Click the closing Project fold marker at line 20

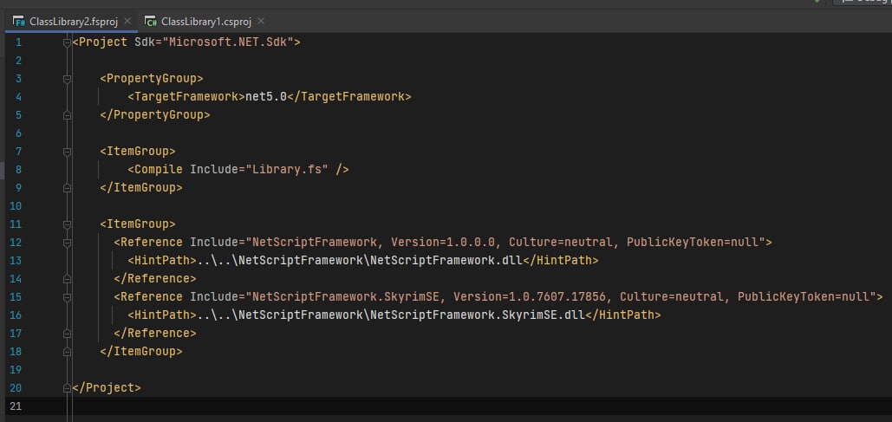coord(67,388)
